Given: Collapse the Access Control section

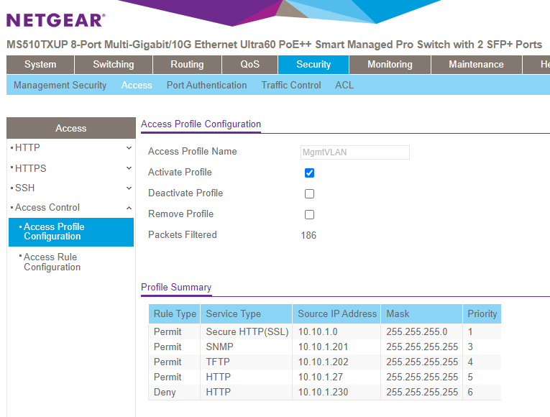Looking at the screenshot, I should click(70, 208).
